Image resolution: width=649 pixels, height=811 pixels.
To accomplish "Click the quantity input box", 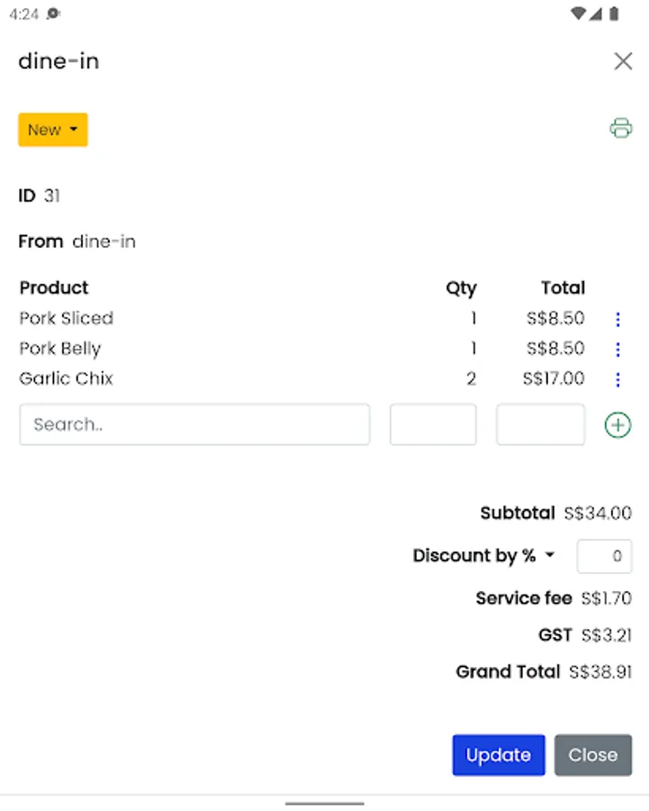I will pyautogui.click(x=433, y=424).
